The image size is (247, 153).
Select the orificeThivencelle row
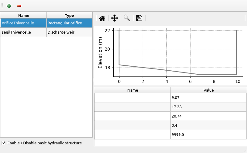[23, 23]
